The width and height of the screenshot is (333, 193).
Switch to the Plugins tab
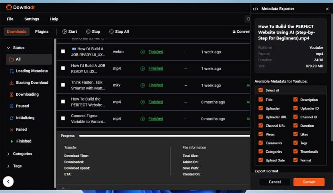tap(41, 32)
